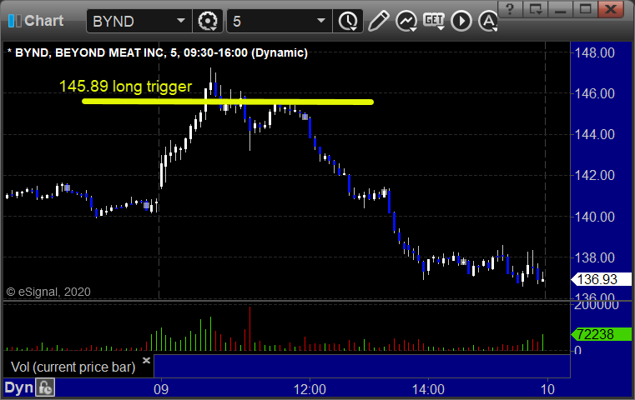Click the play replay button
635x400 pixels.
pos(461,21)
